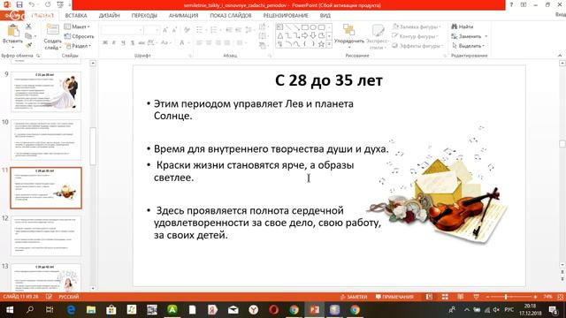The width and height of the screenshot is (566, 318).
Task: Select the five-point star shape
Action: pos(321,44)
